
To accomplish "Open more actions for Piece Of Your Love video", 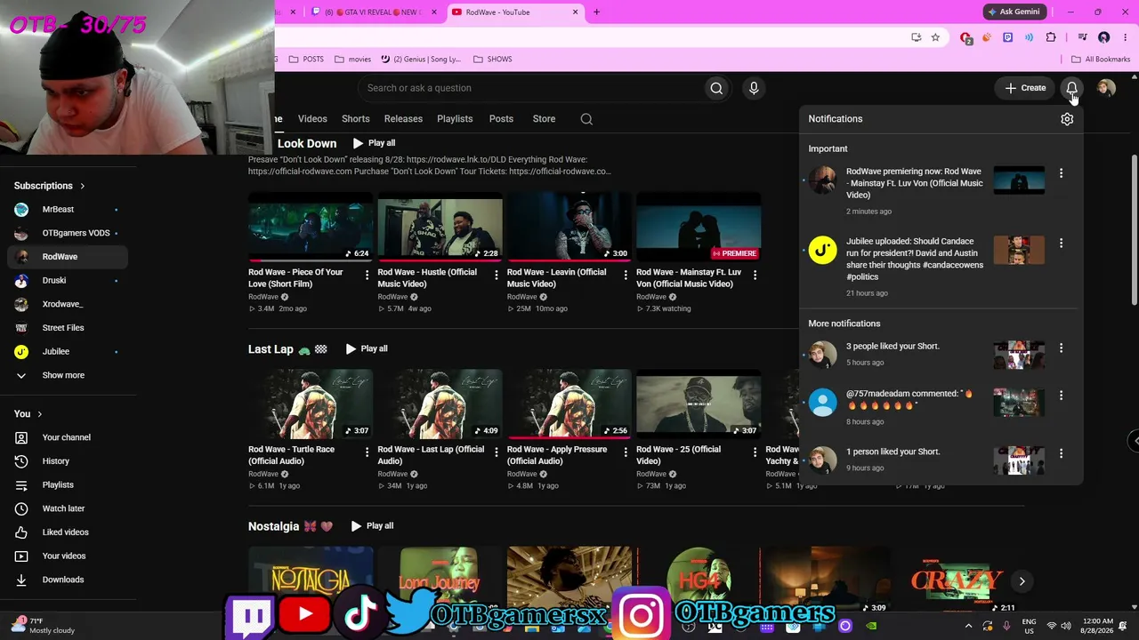I will pos(367,276).
